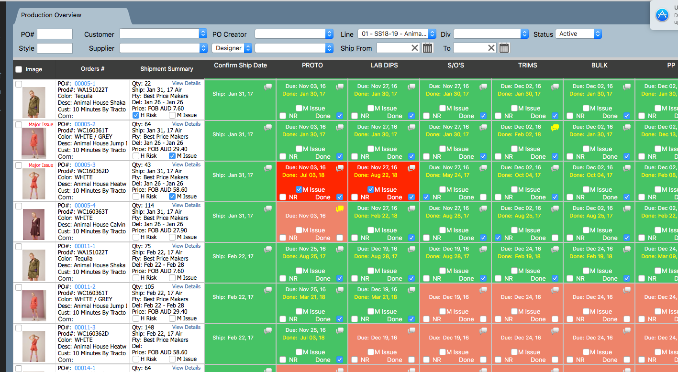Open PROTO comment bubble for PO 00011-2
678x372 pixels.
pyautogui.click(x=340, y=290)
